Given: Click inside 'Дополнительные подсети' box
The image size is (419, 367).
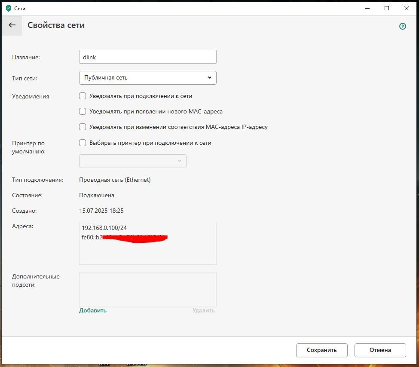Looking at the screenshot, I should [x=147, y=289].
